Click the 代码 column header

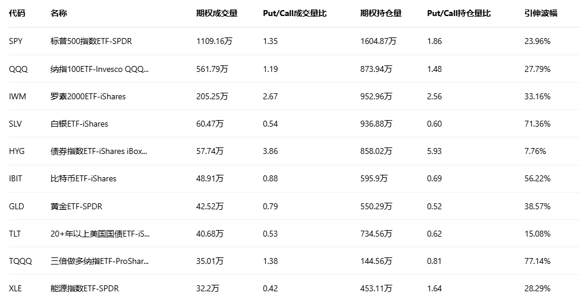coord(17,13)
